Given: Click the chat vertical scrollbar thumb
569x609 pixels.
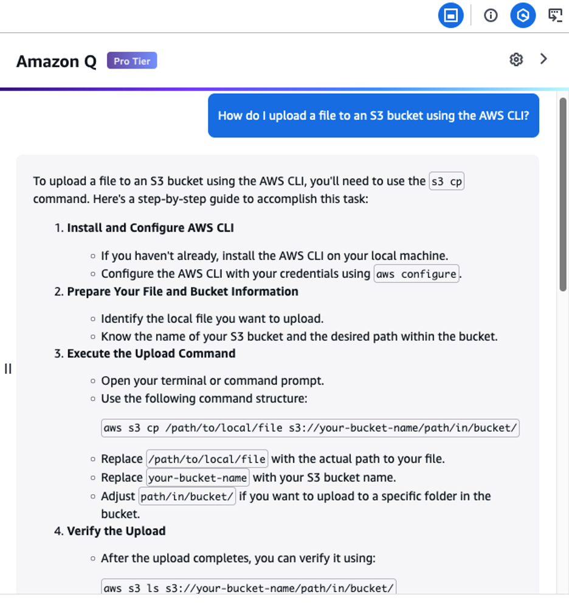Looking at the screenshot, I should (563, 194).
